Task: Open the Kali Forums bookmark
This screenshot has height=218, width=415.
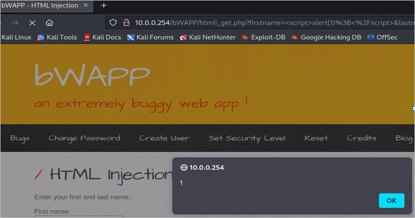Action: point(150,38)
